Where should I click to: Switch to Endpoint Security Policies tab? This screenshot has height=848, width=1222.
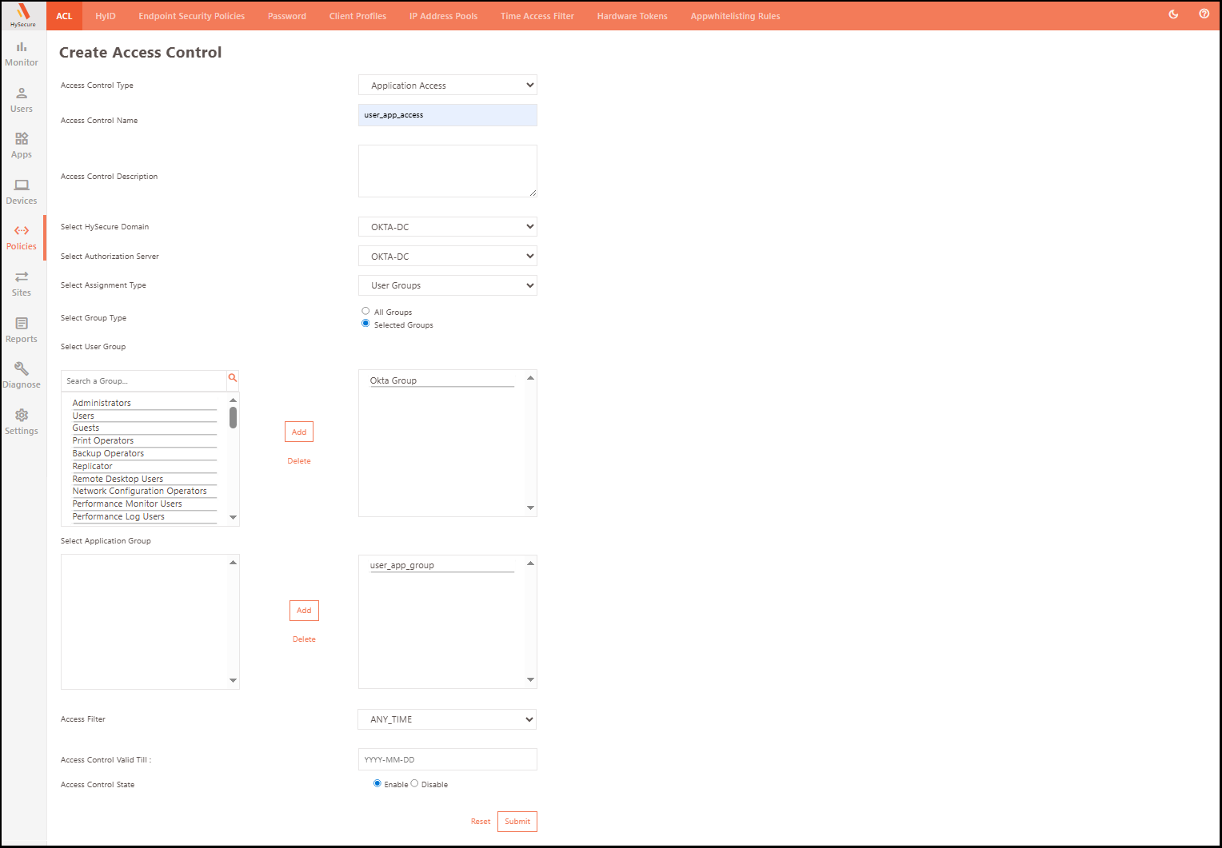(x=191, y=16)
